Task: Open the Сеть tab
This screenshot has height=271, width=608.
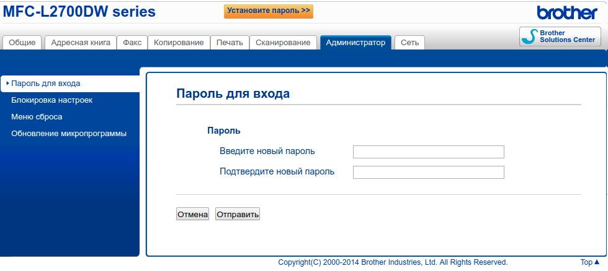Action: tap(409, 42)
